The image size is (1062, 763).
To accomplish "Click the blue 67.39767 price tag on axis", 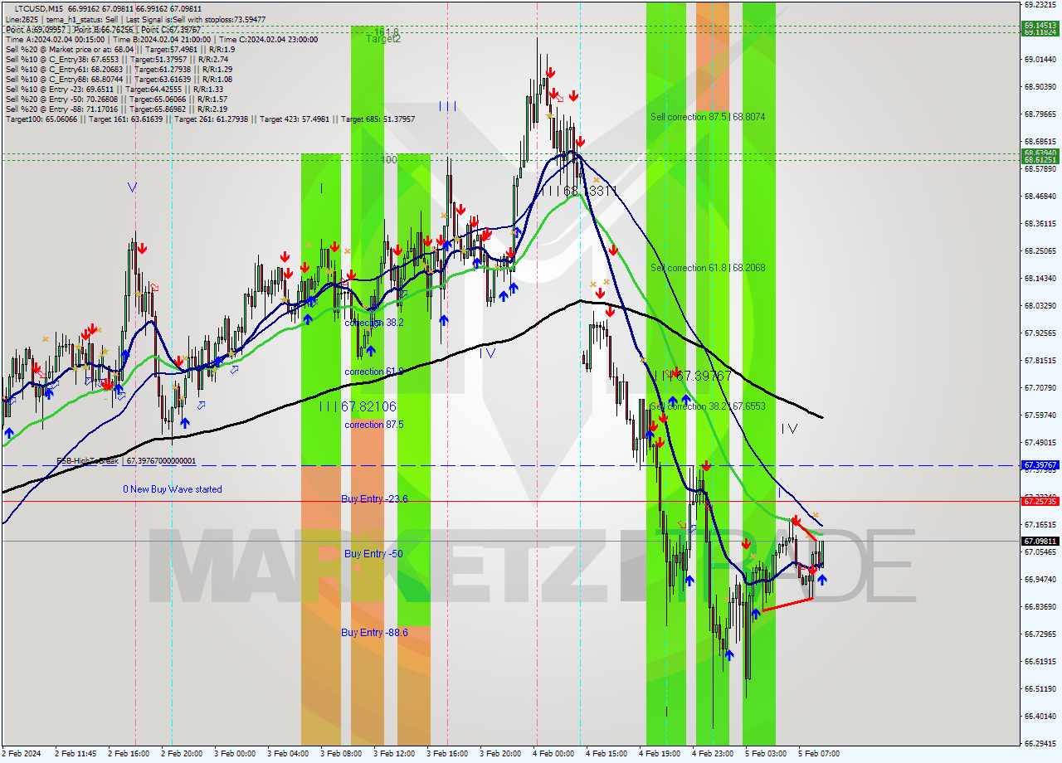I will pyautogui.click(x=1040, y=465).
